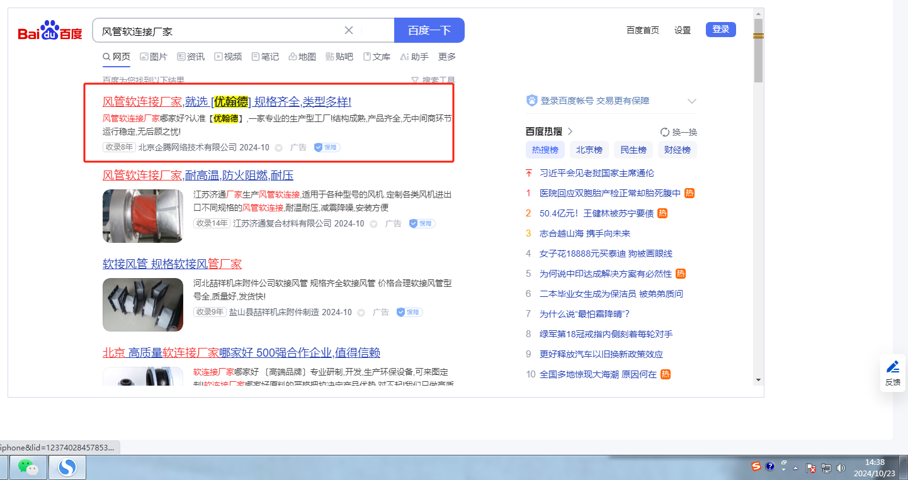Open the 风管软连接厂家,耐高温 result link
The height and width of the screenshot is (480, 908).
click(198, 175)
